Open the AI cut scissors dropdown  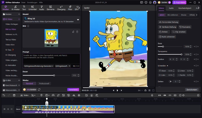[33, 95]
